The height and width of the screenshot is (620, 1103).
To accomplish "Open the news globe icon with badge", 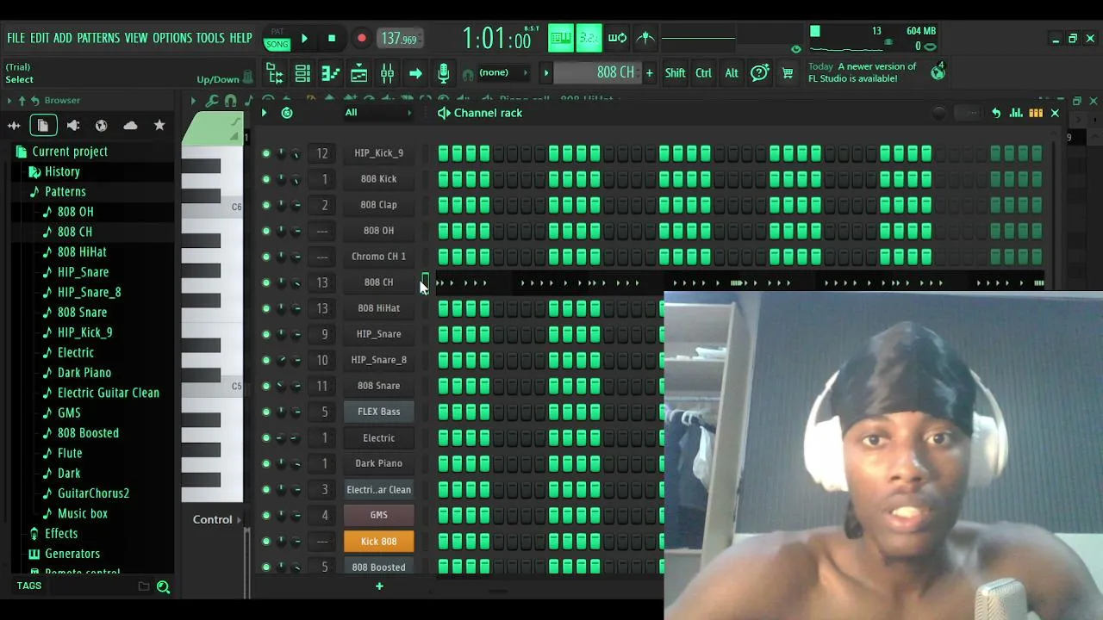I will [938, 71].
